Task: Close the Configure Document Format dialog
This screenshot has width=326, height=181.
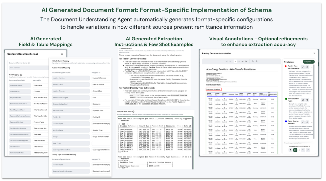Action: coord(62,54)
